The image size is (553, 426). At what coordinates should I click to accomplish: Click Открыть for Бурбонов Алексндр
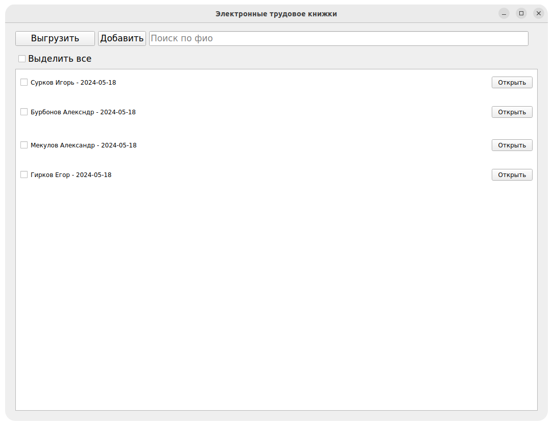(x=512, y=112)
